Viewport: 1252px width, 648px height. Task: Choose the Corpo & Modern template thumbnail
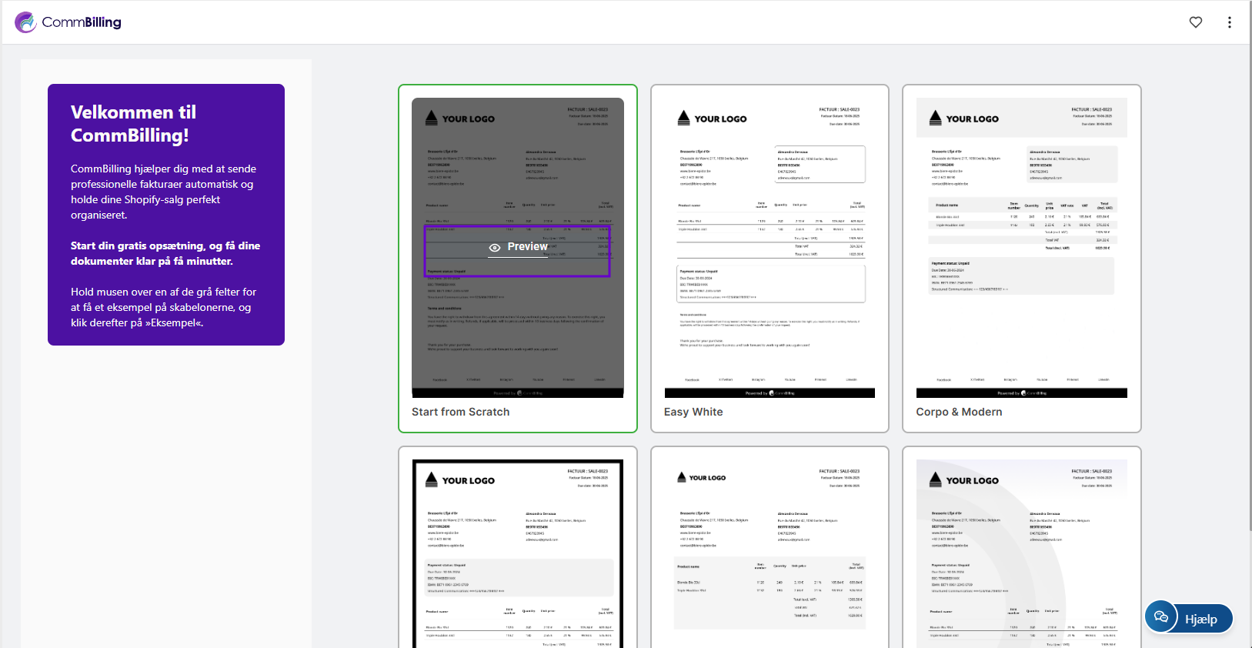click(x=1021, y=247)
